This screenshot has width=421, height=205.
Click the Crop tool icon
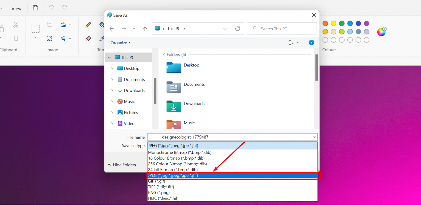pyautogui.click(x=49, y=25)
